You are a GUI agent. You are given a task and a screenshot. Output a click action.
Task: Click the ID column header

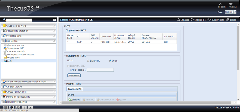point(83,37)
